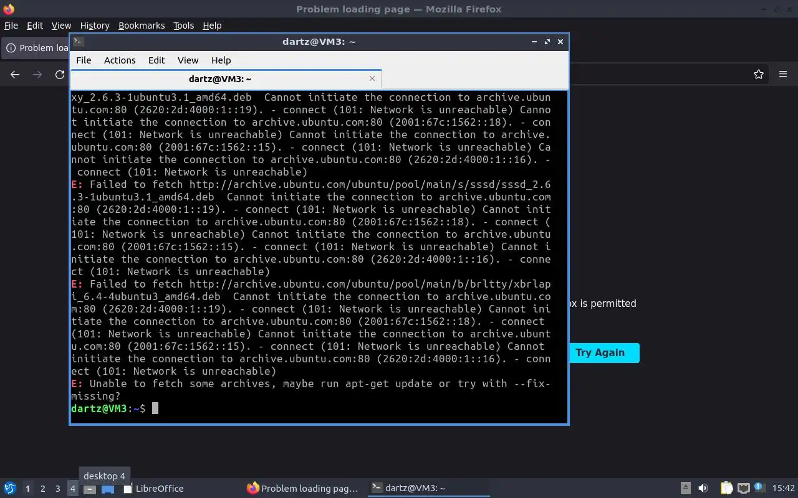798x498 pixels.
Task: Click the network connection tray icon
Action: coord(743,489)
